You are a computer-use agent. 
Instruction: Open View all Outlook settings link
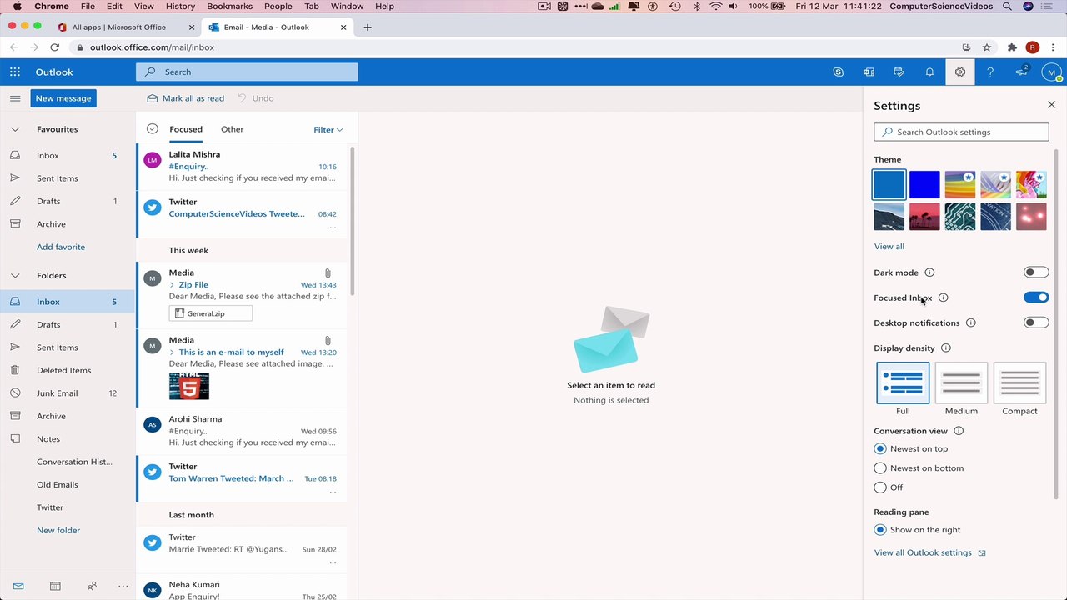(x=929, y=553)
